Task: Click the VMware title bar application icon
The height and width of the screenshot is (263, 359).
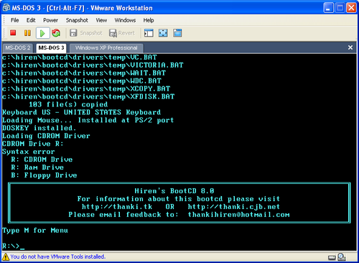Action: click(x=6, y=8)
